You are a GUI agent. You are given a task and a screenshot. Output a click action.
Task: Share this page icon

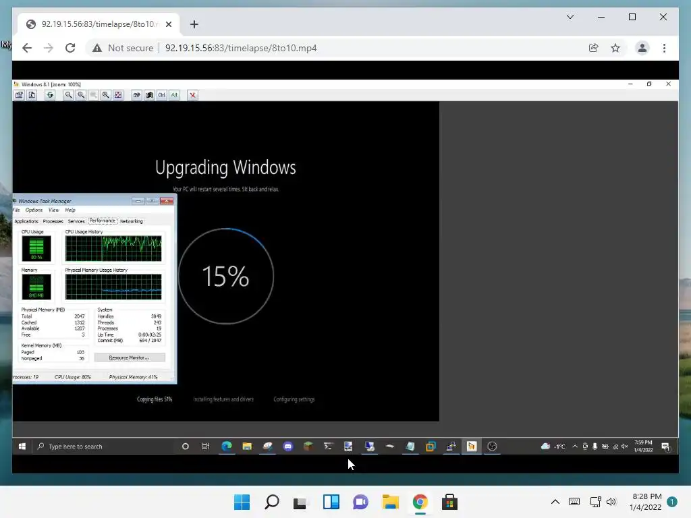[594, 48]
